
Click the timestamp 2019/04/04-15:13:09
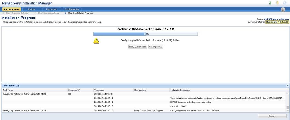click(x=104, y=94)
